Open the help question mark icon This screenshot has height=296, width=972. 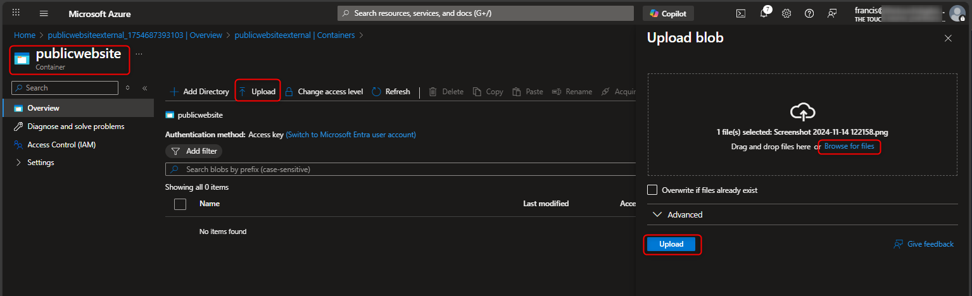(809, 13)
